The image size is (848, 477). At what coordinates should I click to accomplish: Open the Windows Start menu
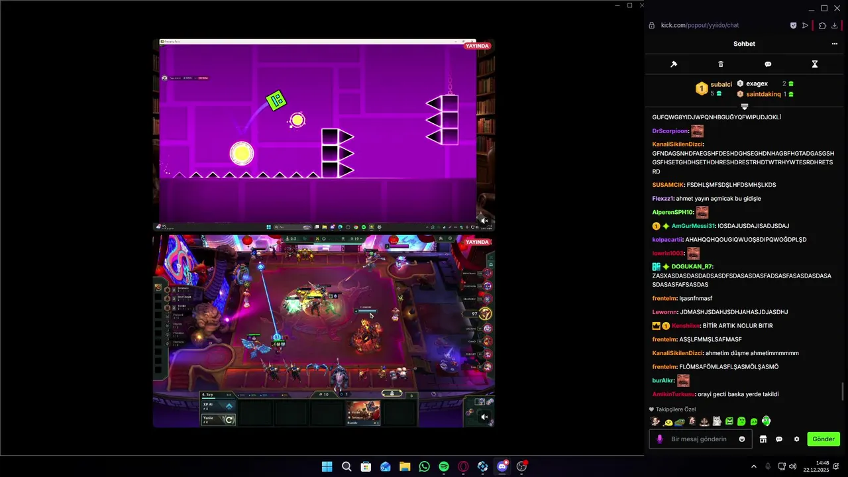click(327, 466)
